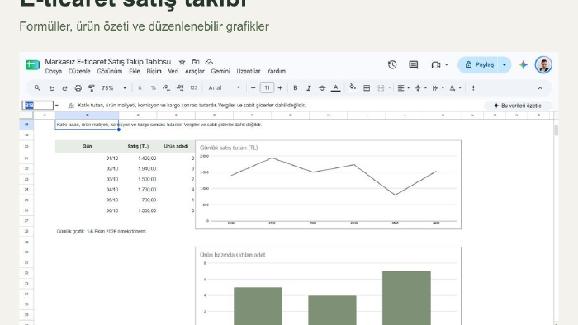Viewport: 578px width, 325px height.
Task: Select the Günlük satış tutarı chart
Action: [x=328, y=185]
